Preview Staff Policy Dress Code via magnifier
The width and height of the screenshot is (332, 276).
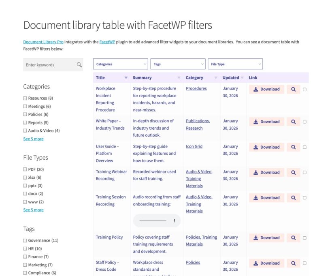[293, 263]
